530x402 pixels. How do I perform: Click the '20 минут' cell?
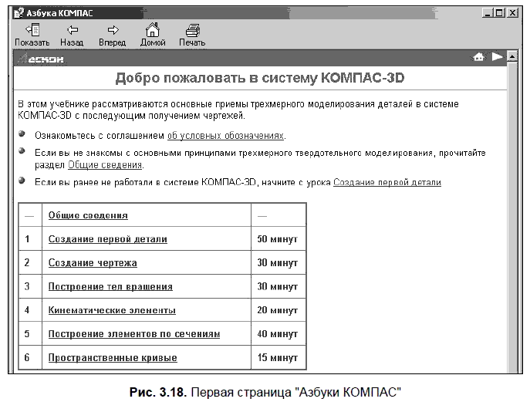coord(279,309)
